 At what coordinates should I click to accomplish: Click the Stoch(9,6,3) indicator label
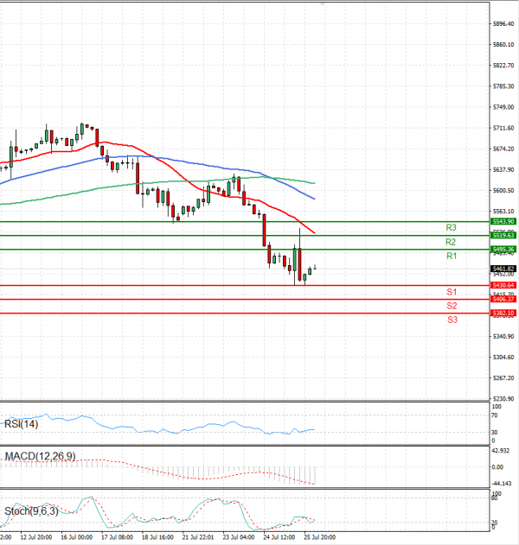(31, 511)
